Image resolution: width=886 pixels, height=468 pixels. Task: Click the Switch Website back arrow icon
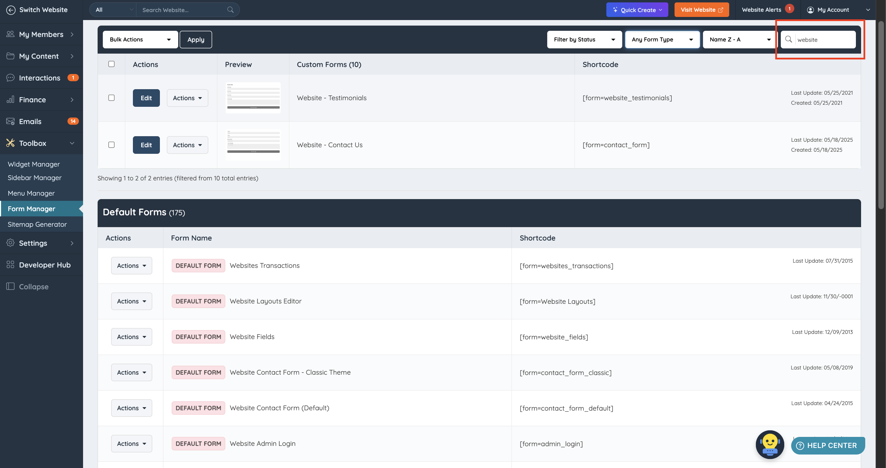click(11, 10)
